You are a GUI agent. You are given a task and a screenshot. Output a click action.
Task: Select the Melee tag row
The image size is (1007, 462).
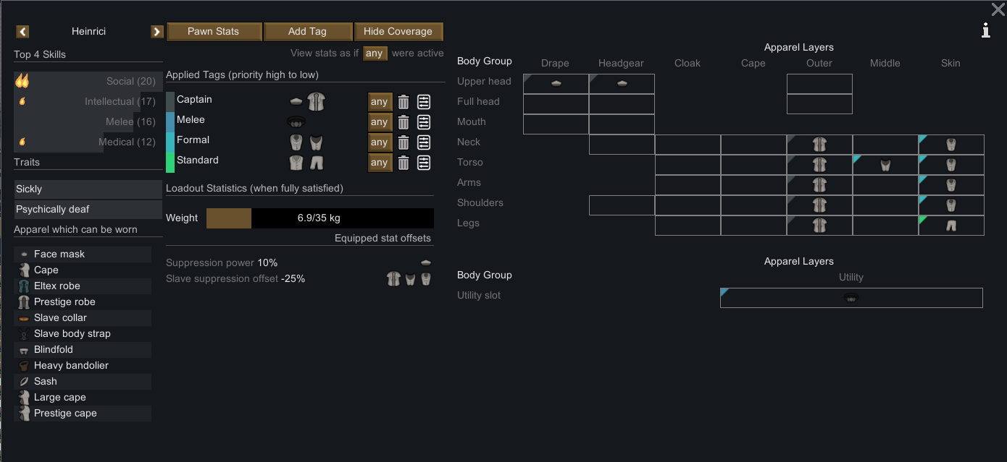point(300,122)
